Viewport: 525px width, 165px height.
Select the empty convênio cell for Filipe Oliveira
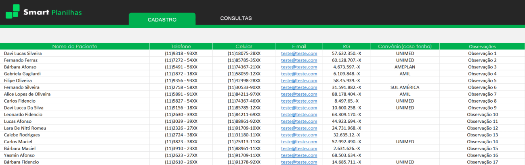coord(405,80)
